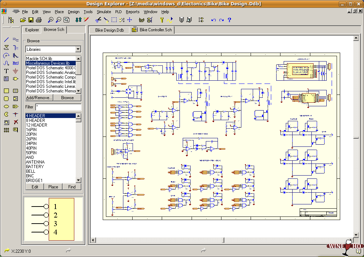The image size is (364, 257).
Task: Select 8 HEADER component
Action: (x=50, y=121)
